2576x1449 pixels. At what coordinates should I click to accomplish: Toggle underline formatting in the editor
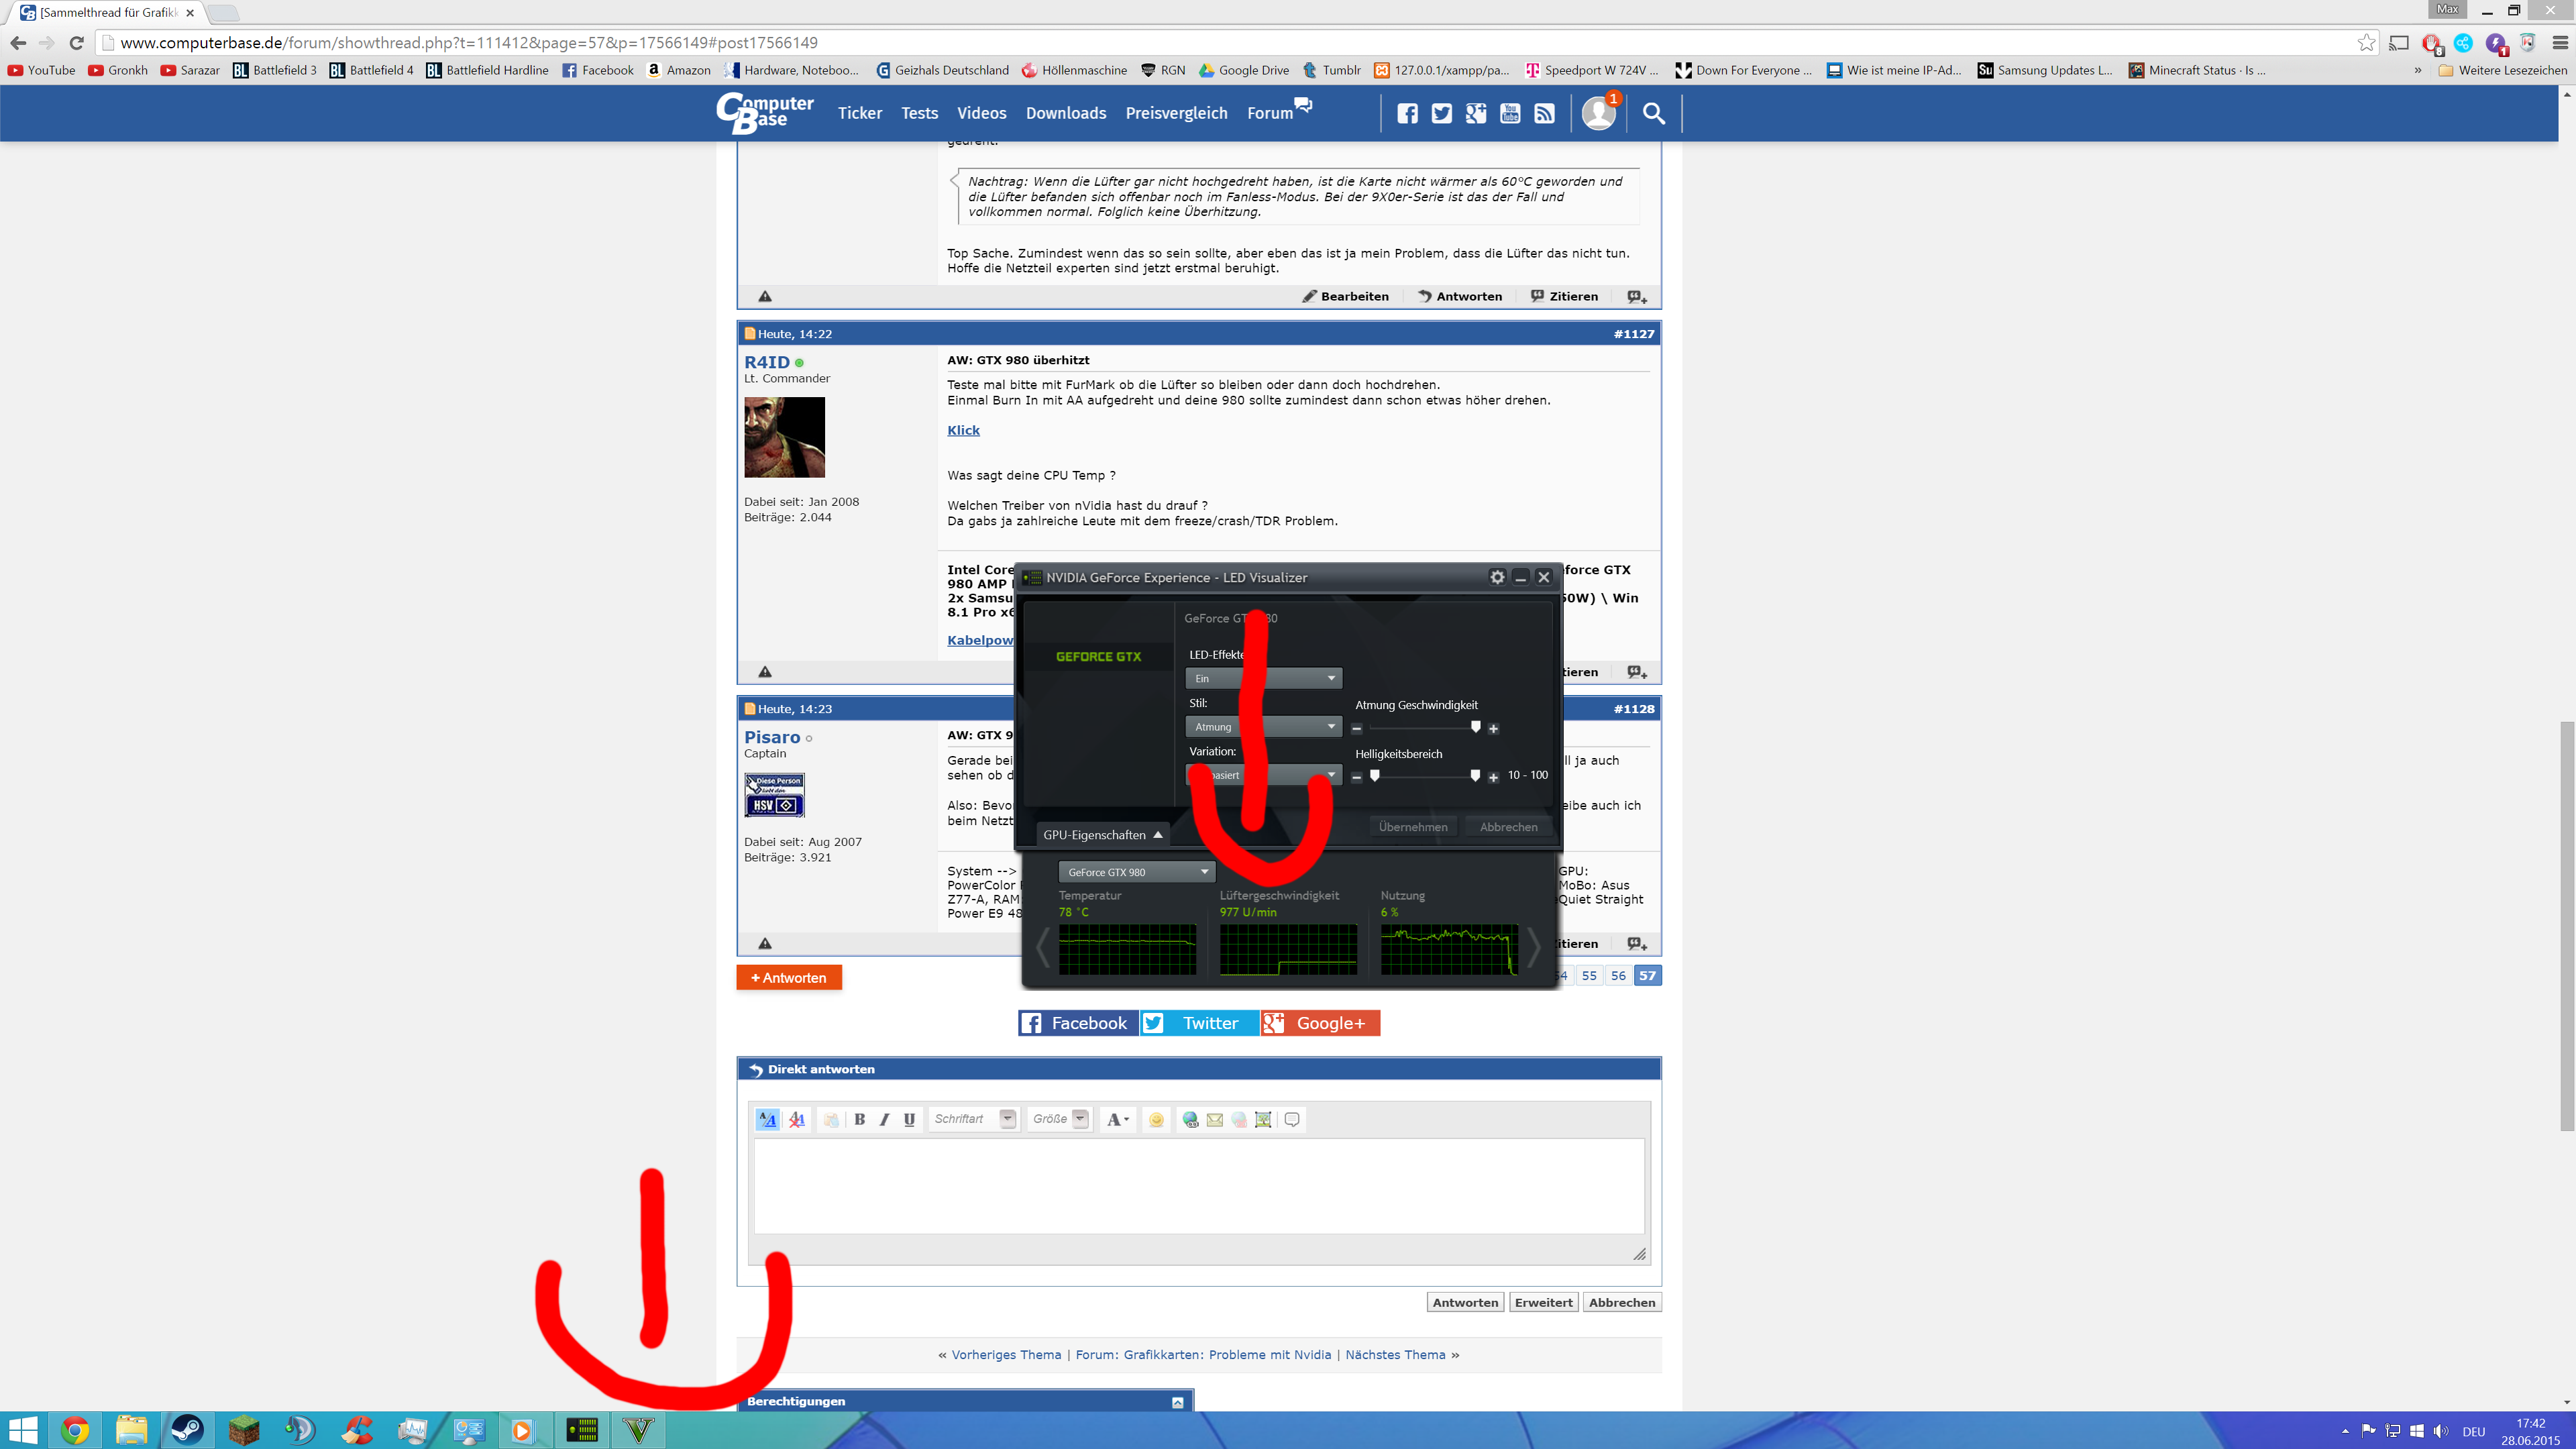click(909, 1119)
